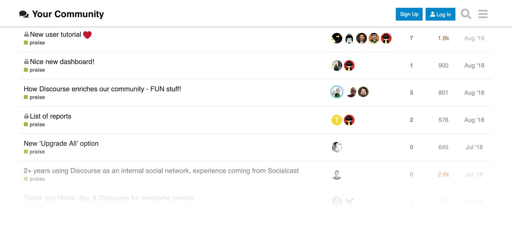Click praise category under 'List of reports'

click(37, 124)
